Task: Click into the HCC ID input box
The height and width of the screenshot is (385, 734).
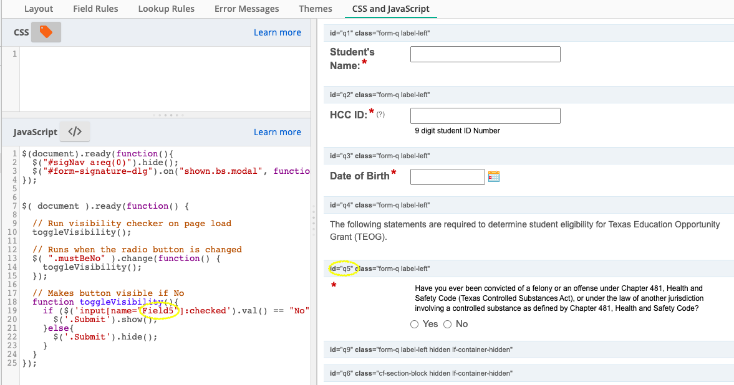Action: pyautogui.click(x=485, y=116)
